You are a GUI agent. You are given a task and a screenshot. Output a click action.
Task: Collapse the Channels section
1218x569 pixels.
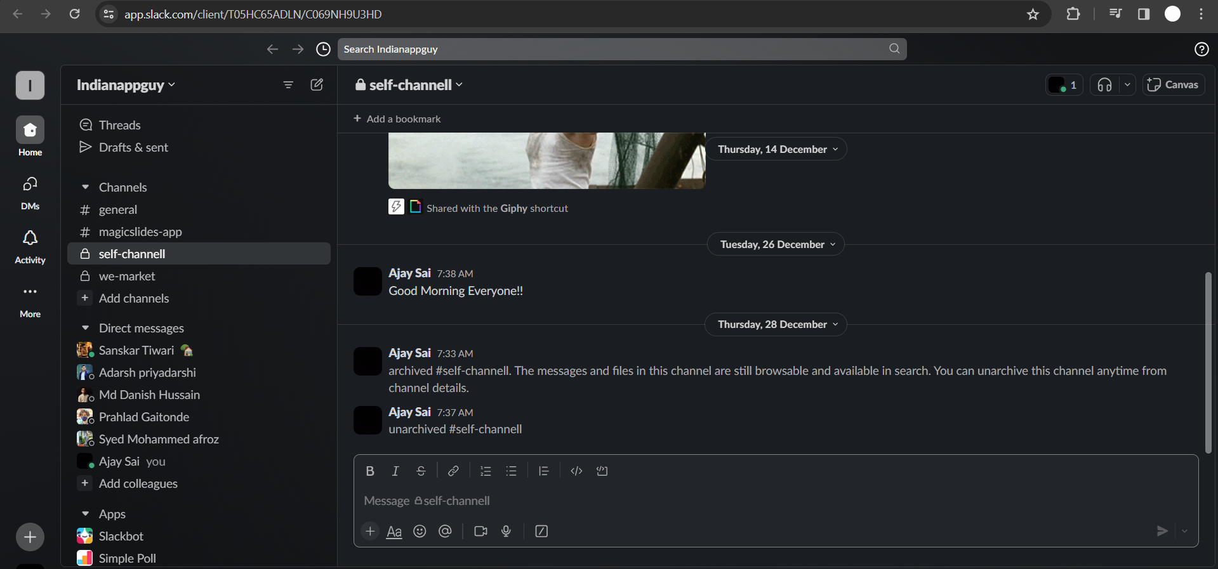(x=85, y=187)
